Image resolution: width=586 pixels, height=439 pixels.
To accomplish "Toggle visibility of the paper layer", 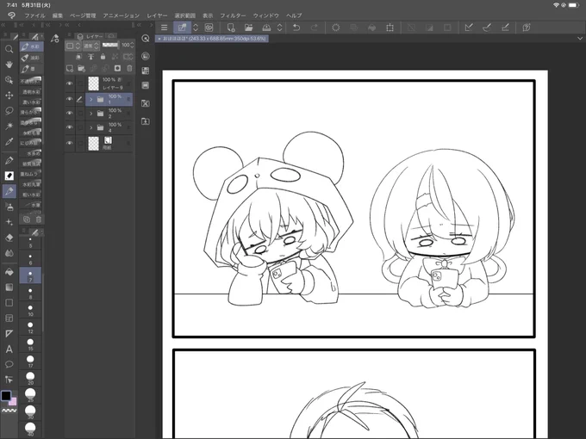I will click(x=70, y=144).
